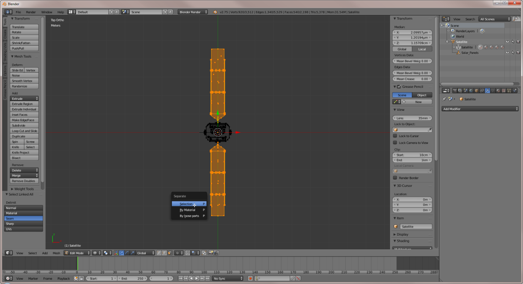
Task: Click the Lens 35mm value field
Action: point(412,118)
